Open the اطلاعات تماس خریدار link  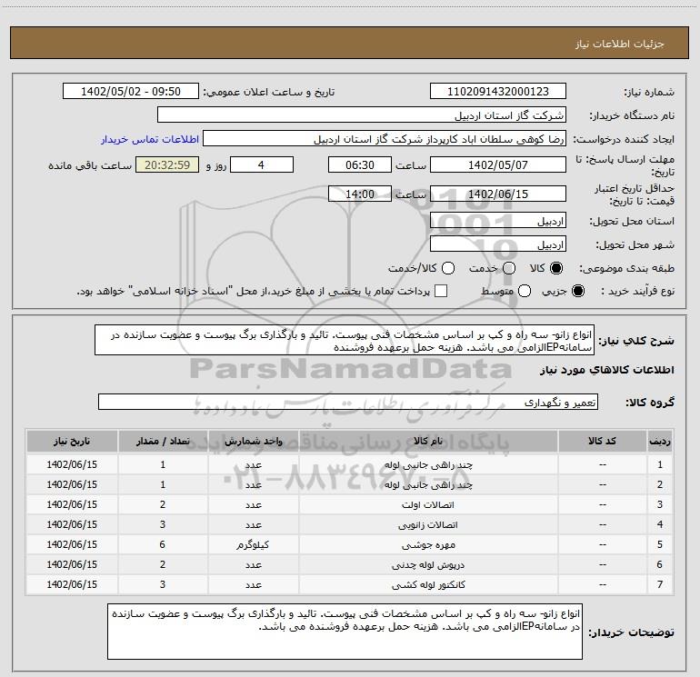coord(150,139)
